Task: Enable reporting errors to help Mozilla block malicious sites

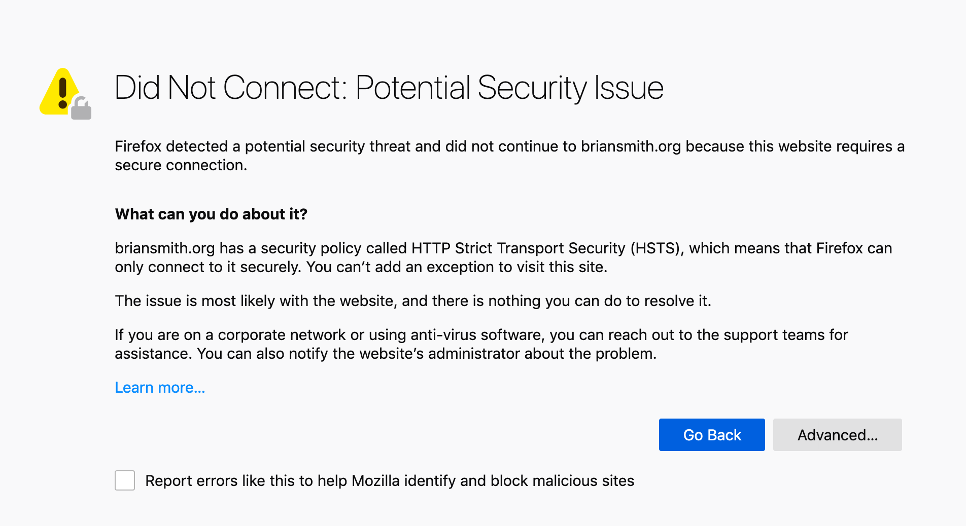Action: 124,481
